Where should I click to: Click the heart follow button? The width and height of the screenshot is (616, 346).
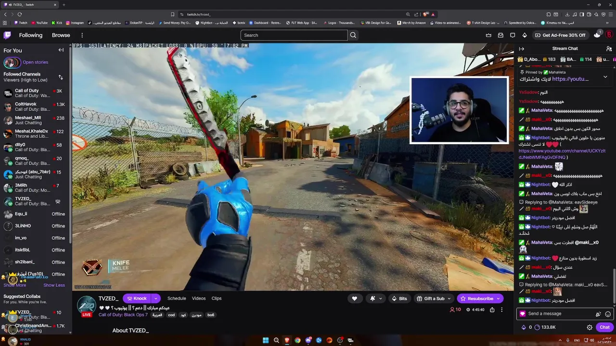coord(355,298)
